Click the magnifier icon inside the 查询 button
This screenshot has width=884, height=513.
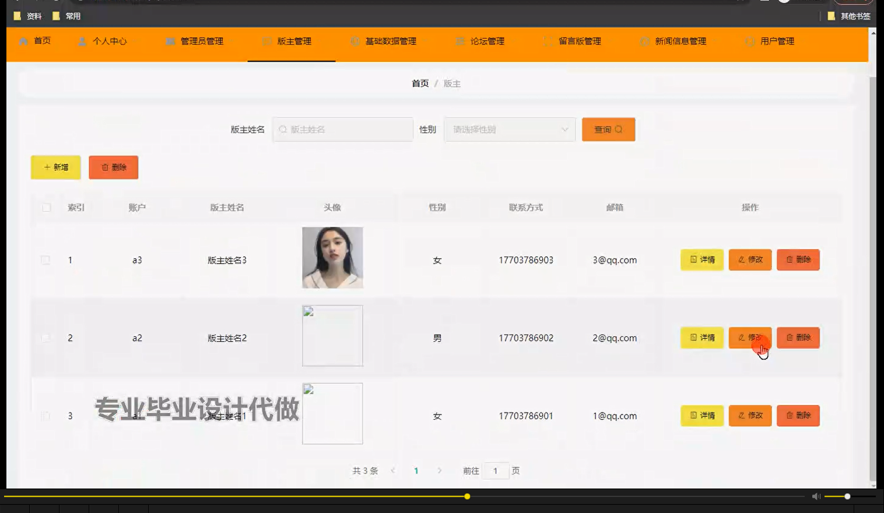619,129
